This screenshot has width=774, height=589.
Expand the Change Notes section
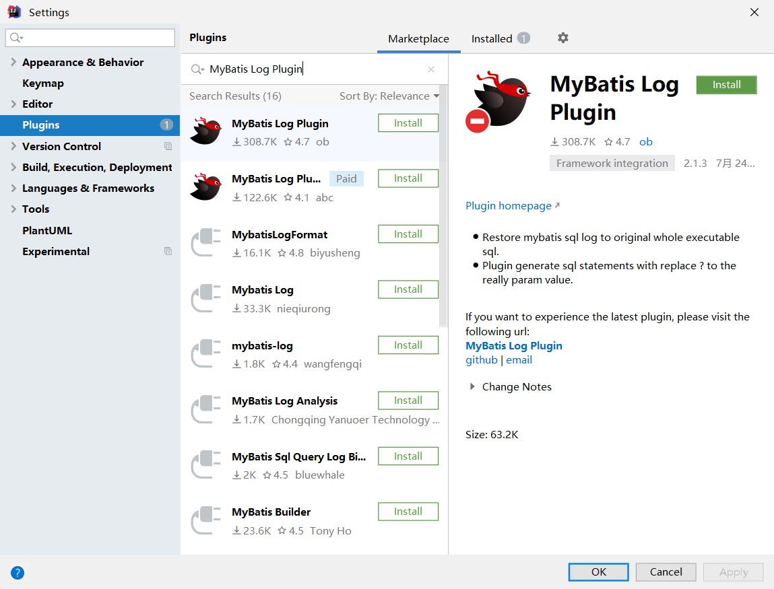[x=470, y=387]
